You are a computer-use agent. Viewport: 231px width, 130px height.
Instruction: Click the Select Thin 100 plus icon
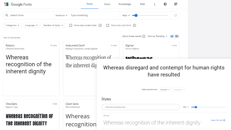coord(224,120)
